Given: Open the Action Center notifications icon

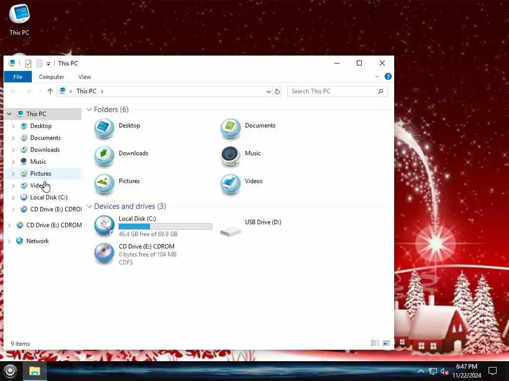Looking at the screenshot, I should (493, 371).
